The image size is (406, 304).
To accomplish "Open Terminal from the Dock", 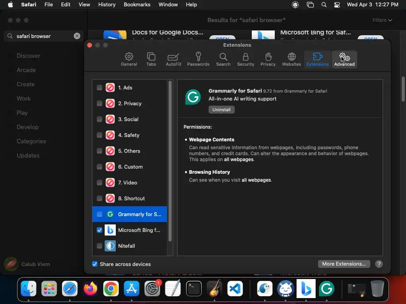I will pos(193,289).
